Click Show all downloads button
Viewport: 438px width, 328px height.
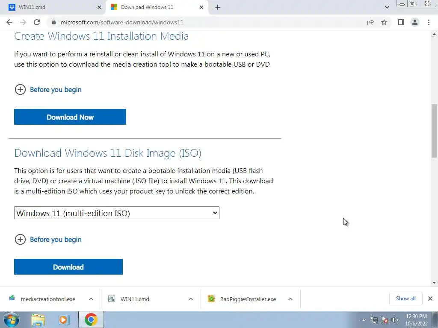(x=405, y=299)
